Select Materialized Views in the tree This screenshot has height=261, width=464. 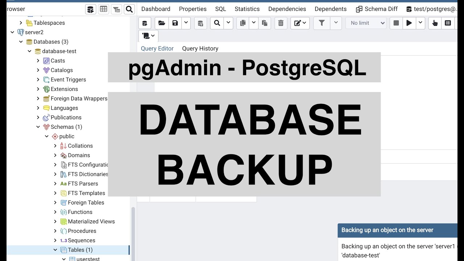(x=91, y=221)
